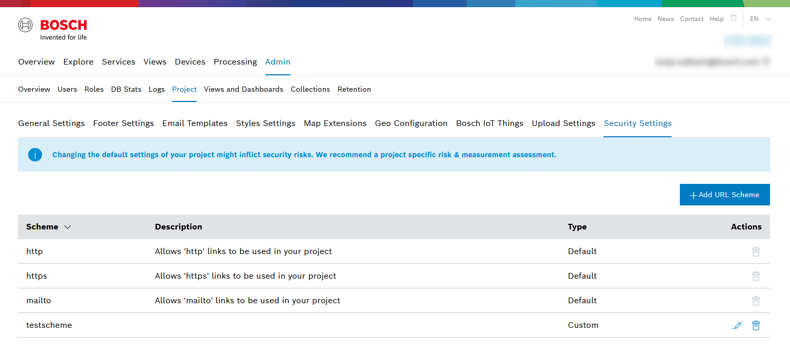Screen dimensions: 790x357
Task: Open the Devices main menu
Action: [x=190, y=62]
